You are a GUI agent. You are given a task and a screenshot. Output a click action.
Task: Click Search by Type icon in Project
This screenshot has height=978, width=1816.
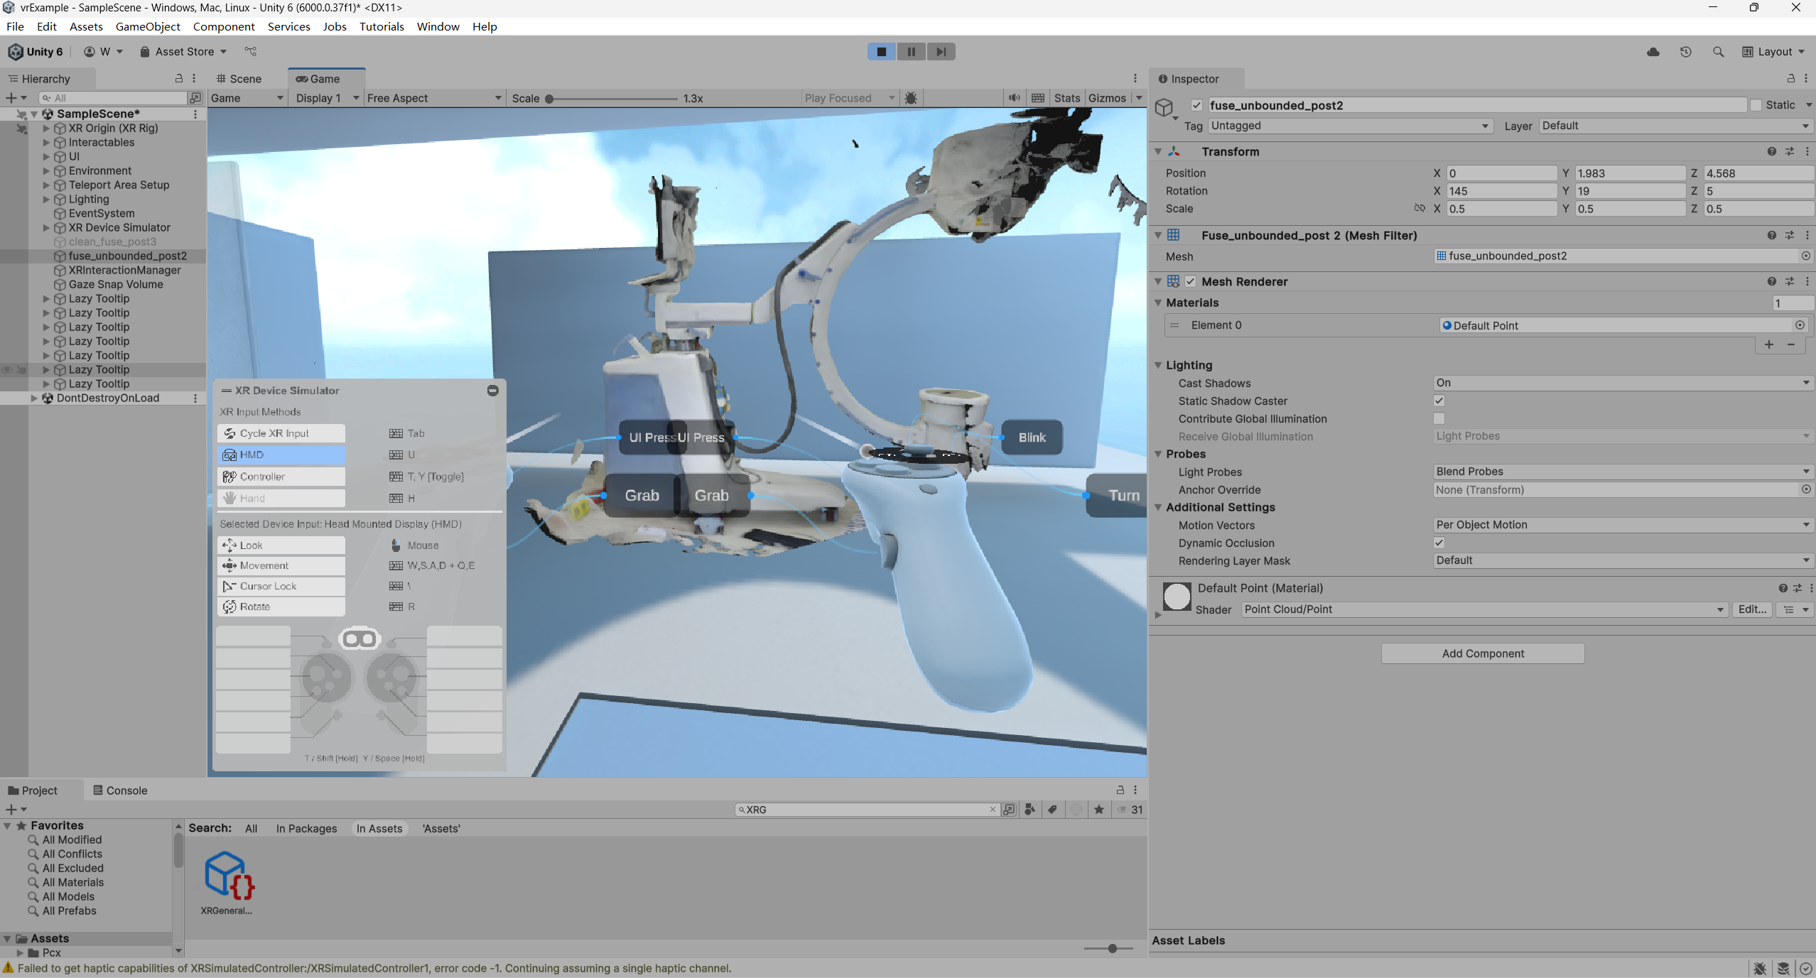click(1029, 810)
